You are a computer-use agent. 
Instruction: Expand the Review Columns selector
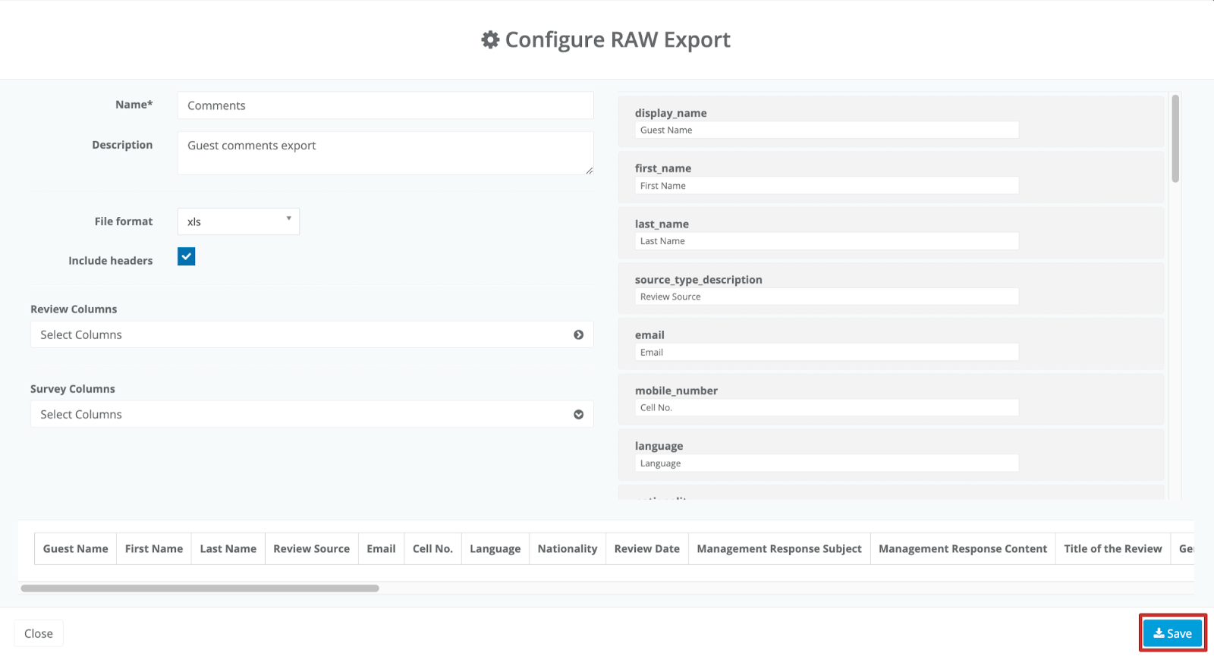(x=312, y=334)
